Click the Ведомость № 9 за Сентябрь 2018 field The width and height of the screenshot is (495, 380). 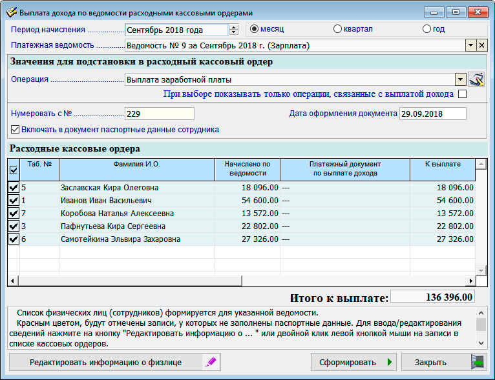click(x=295, y=45)
